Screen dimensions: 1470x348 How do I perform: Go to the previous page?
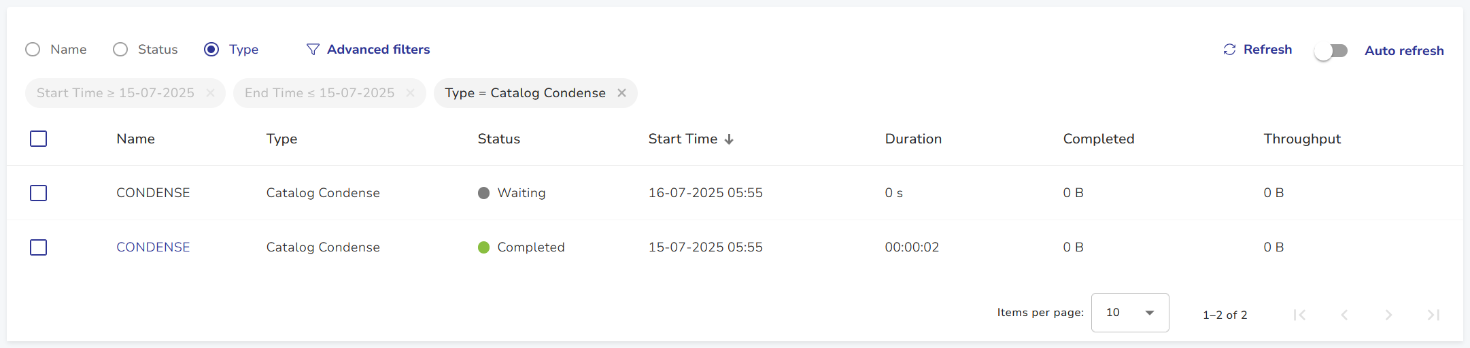(x=1344, y=315)
